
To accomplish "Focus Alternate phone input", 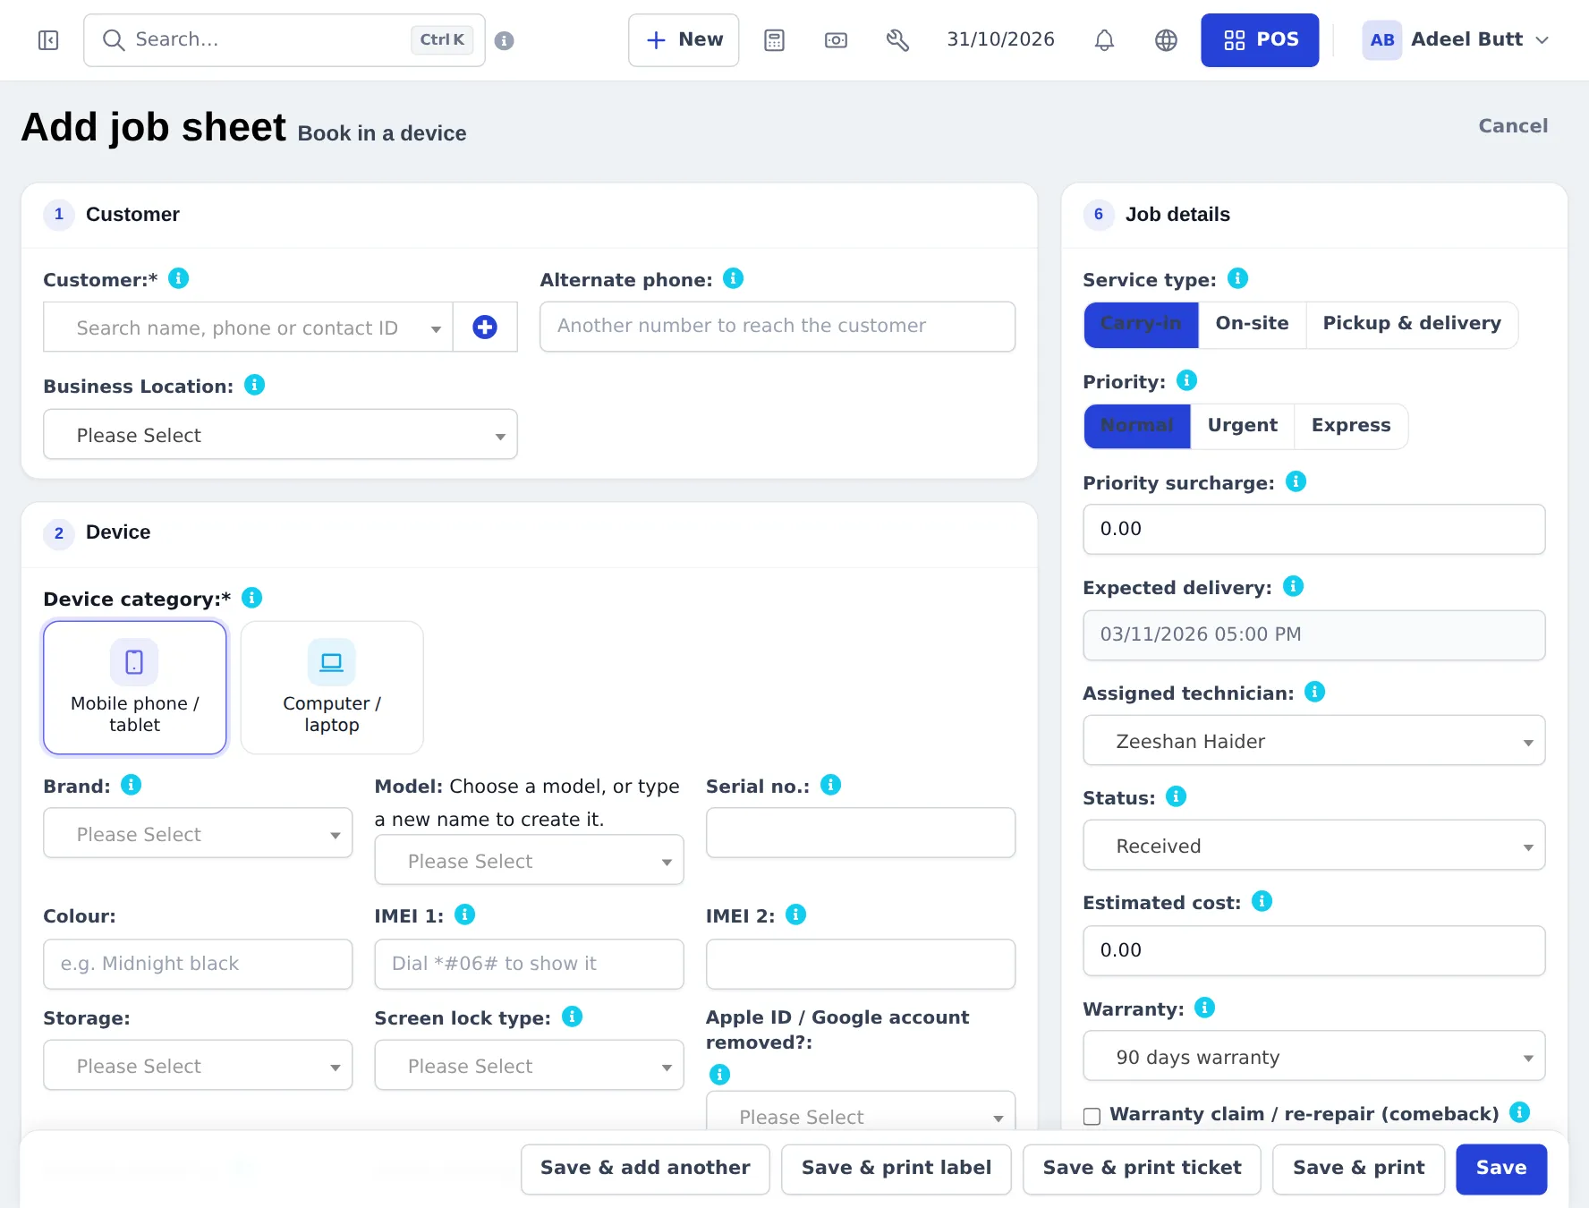I will pos(778,327).
